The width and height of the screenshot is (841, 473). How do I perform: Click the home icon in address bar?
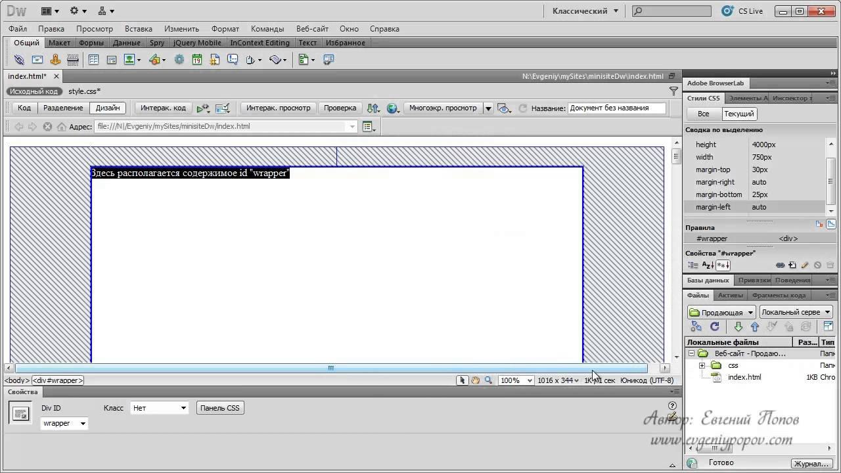coord(61,127)
